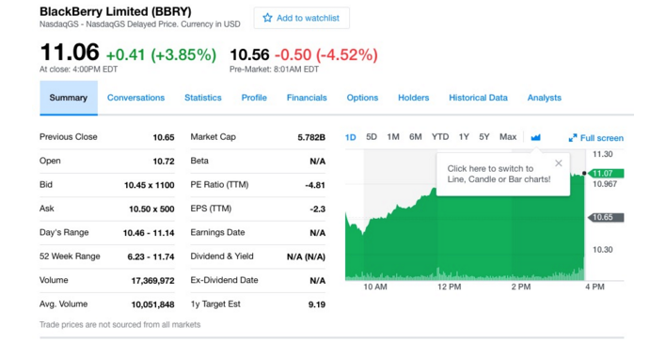Click the Full screen expand arrows icon
666x342 pixels.
click(x=573, y=138)
